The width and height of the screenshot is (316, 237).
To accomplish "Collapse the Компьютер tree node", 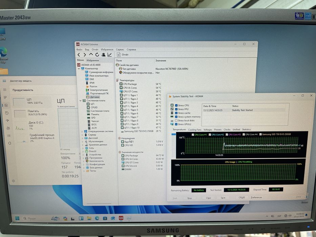I will pyautogui.click(x=79, y=68).
